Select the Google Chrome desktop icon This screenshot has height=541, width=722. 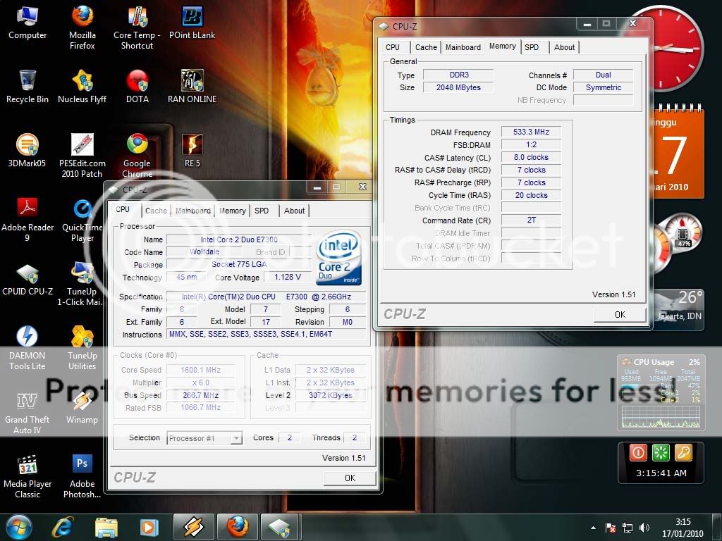(137, 156)
